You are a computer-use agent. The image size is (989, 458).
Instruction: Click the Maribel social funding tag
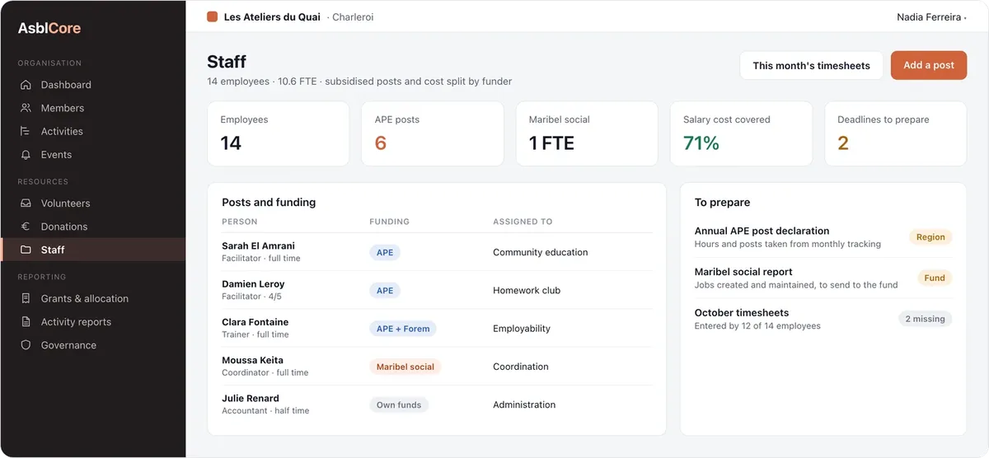[405, 367]
